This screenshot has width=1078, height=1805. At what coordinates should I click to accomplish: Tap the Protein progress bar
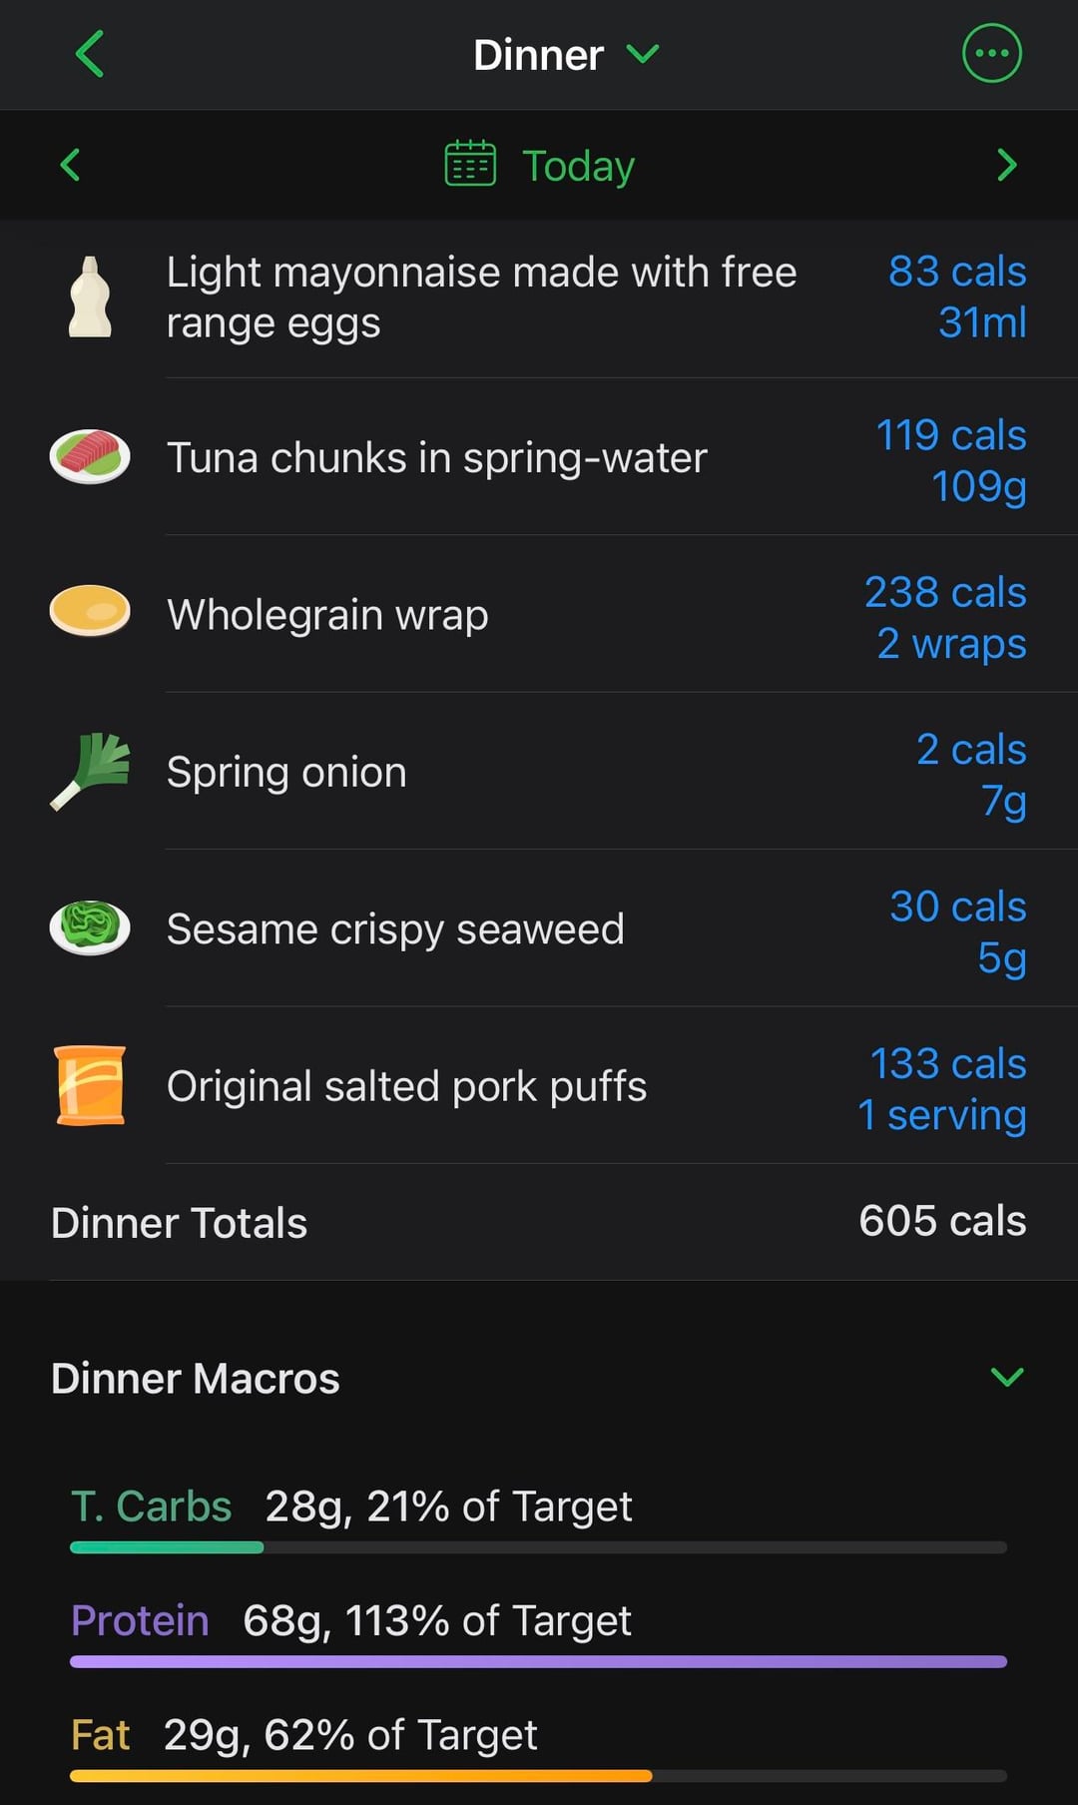(538, 1661)
